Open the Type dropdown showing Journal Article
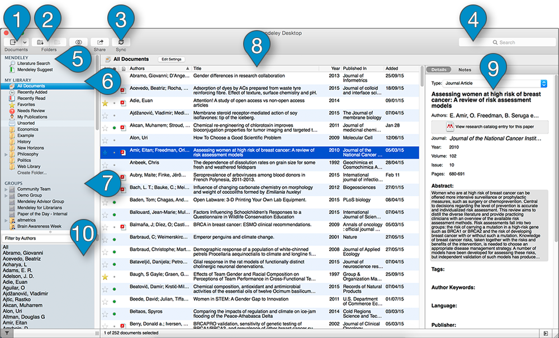This screenshot has width=559, height=338. [544, 83]
